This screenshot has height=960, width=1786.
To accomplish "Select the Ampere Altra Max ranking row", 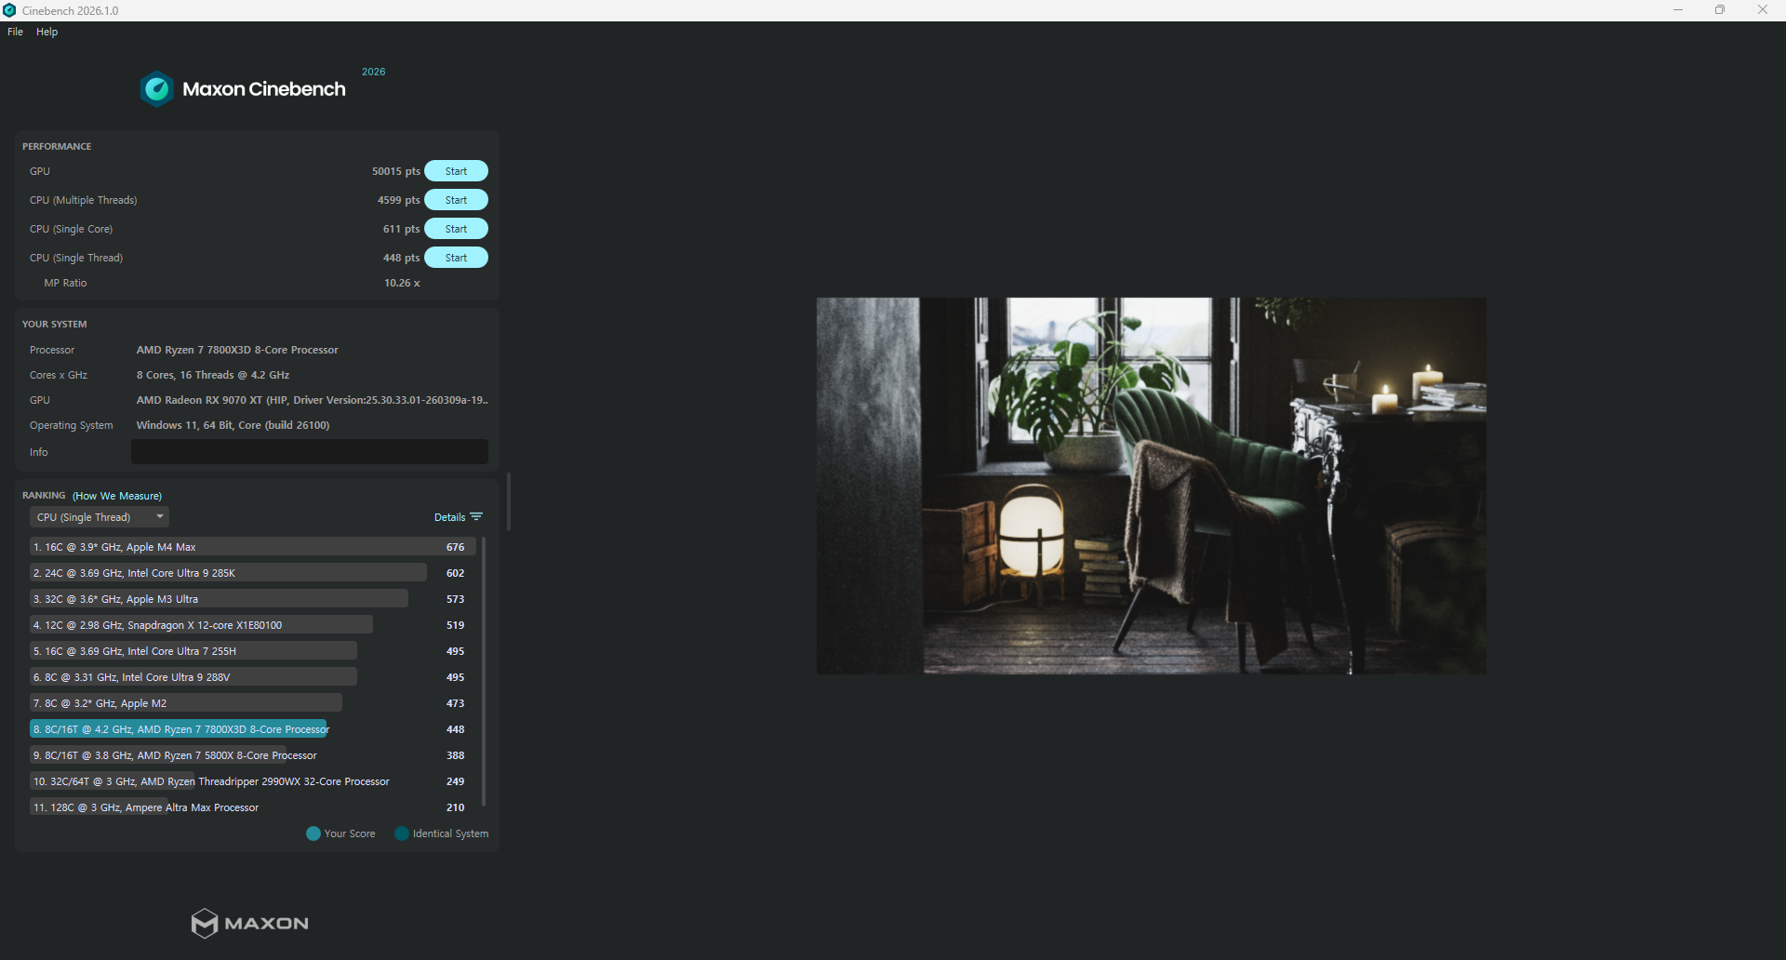I will pyautogui.click(x=252, y=807).
